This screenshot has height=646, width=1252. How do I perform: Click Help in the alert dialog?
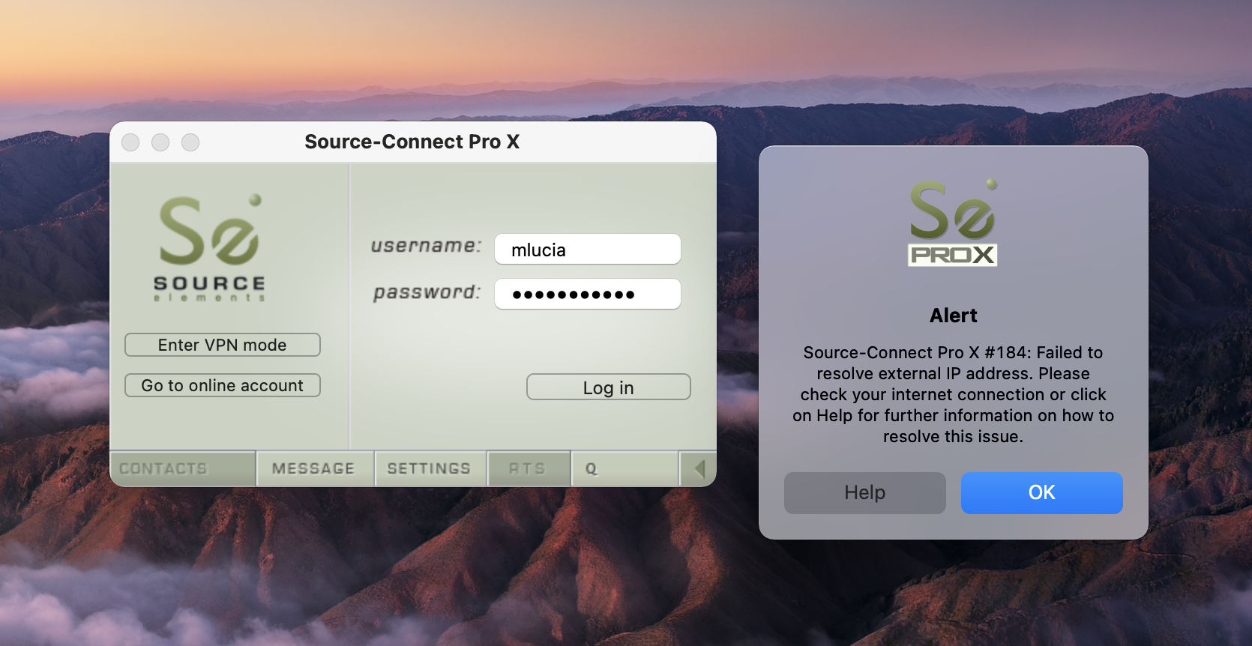coord(864,492)
